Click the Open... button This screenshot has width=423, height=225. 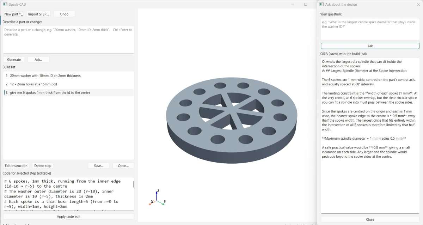[123, 166]
